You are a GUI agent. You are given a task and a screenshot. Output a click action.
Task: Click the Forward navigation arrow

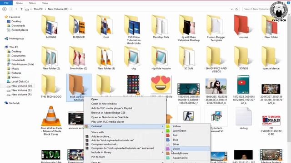pyautogui.click(x=11, y=9)
